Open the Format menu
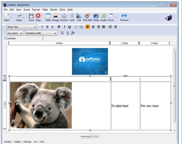 (x=36, y=10)
